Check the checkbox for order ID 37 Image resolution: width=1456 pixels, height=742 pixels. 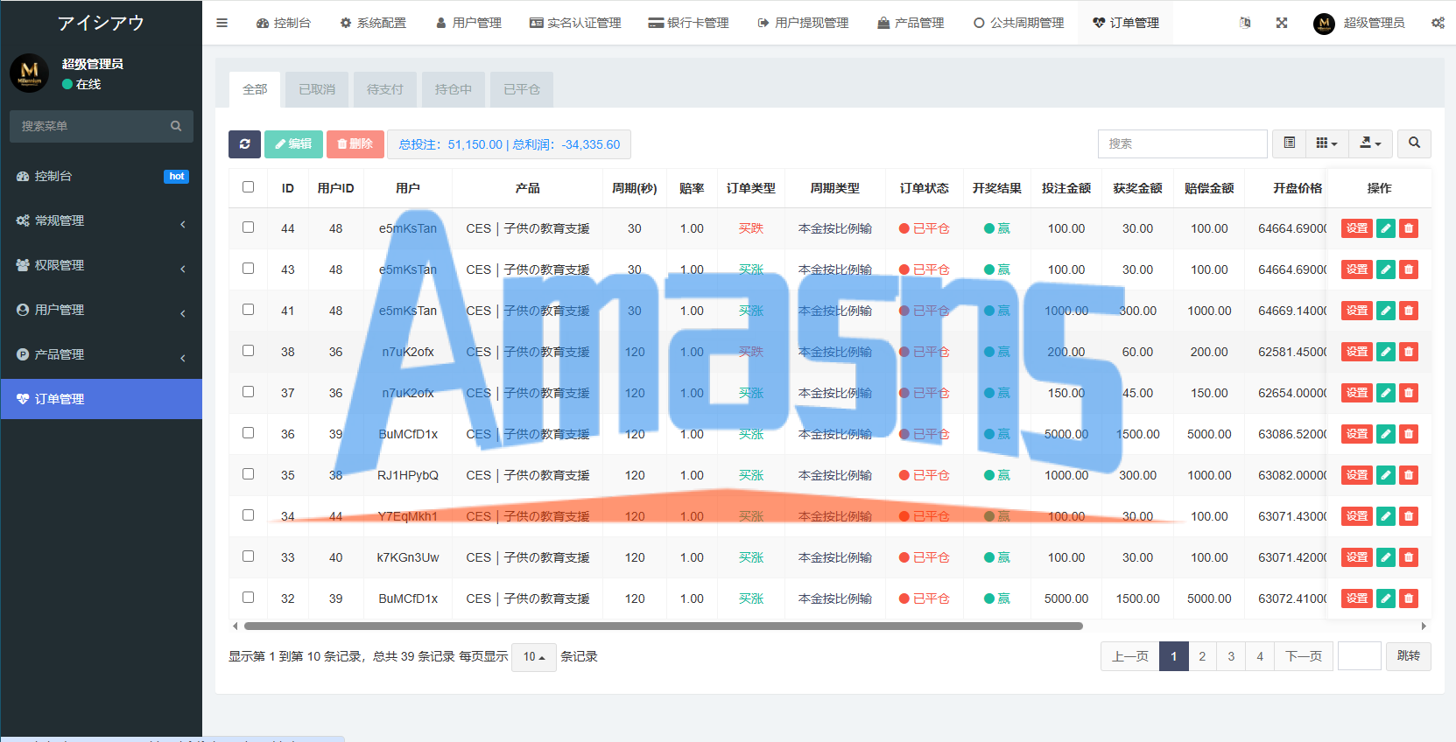(249, 392)
